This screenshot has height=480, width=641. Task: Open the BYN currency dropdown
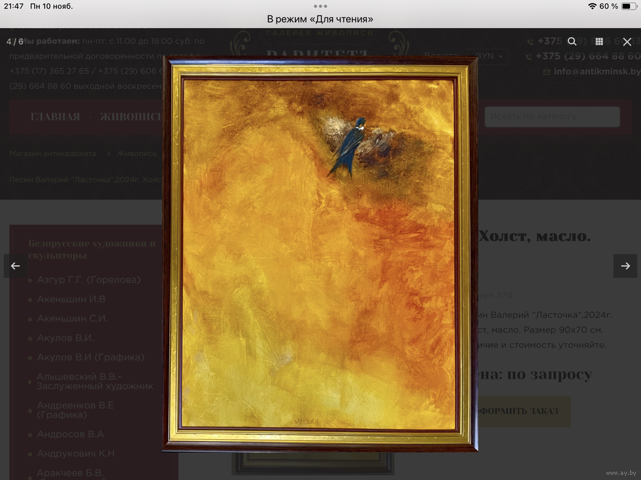point(487,56)
